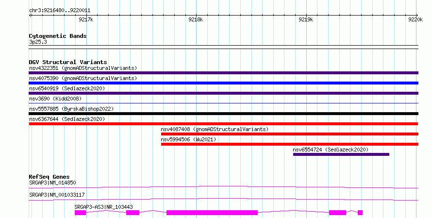The height and width of the screenshot is (218, 432).
Task: Click the nsv6540919 Sedlazeck2020 variant bar
Action: pos(223,93)
